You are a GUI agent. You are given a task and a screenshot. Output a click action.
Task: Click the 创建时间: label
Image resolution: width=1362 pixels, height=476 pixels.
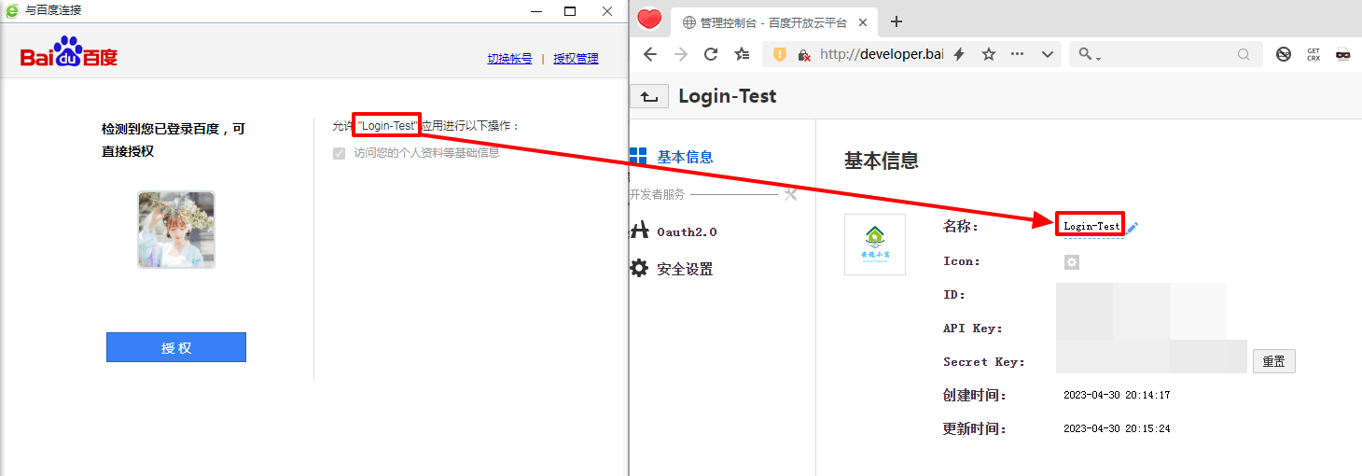975,395
